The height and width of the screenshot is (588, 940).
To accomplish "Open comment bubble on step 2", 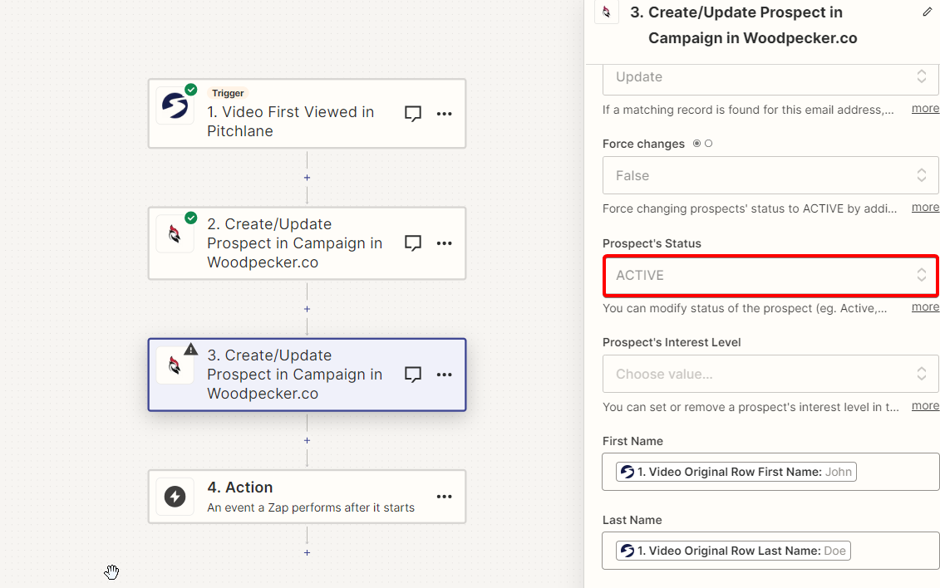I will 413,243.
